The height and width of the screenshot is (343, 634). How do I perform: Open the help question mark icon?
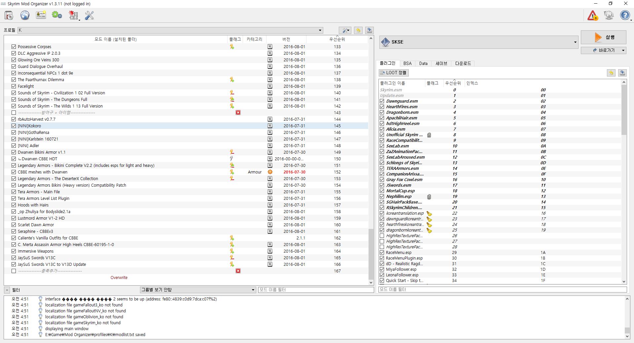pos(625,15)
